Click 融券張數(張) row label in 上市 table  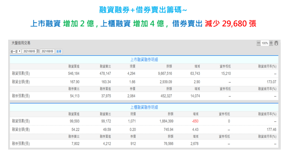click(21, 96)
